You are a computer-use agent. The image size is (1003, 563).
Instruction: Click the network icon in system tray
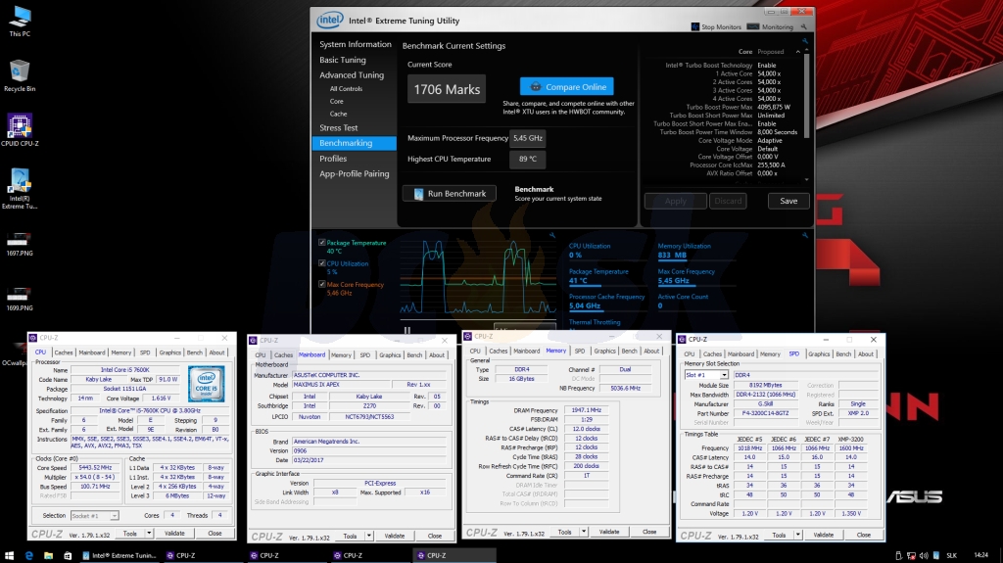click(912, 555)
